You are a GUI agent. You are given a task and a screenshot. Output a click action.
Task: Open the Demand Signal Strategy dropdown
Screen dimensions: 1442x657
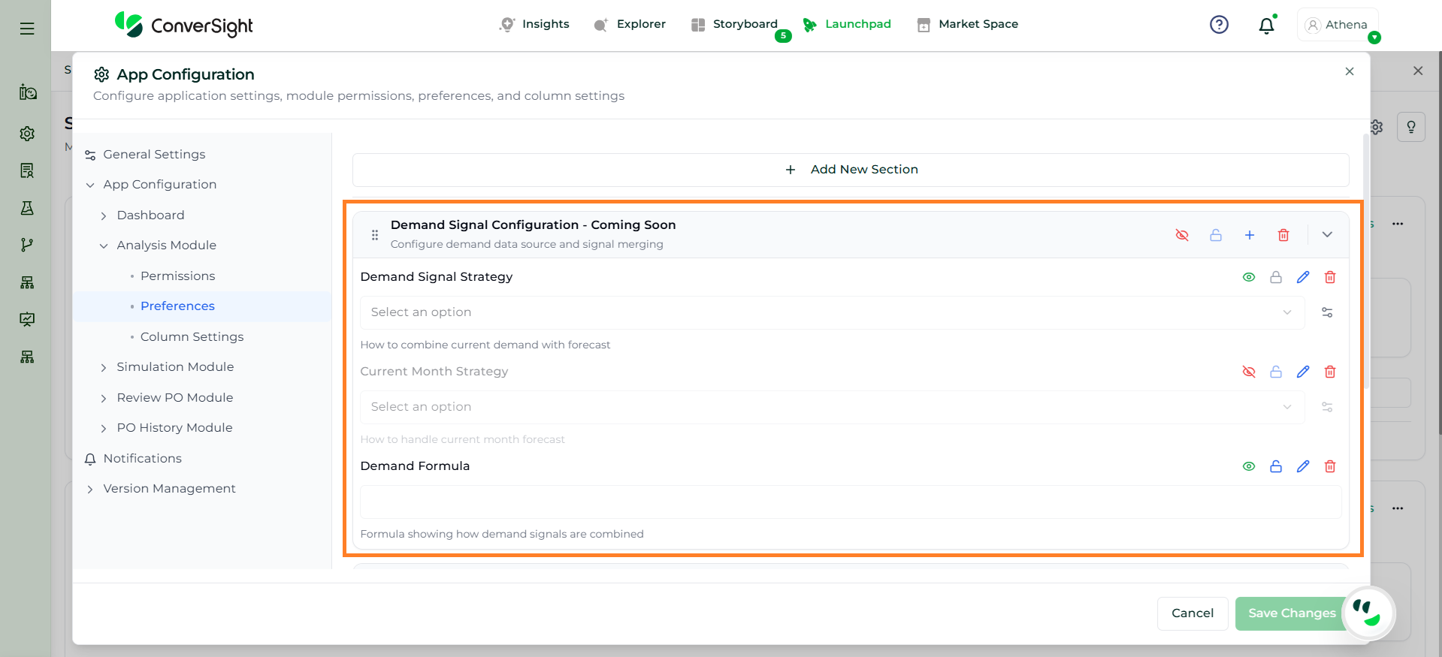coord(832,312)
